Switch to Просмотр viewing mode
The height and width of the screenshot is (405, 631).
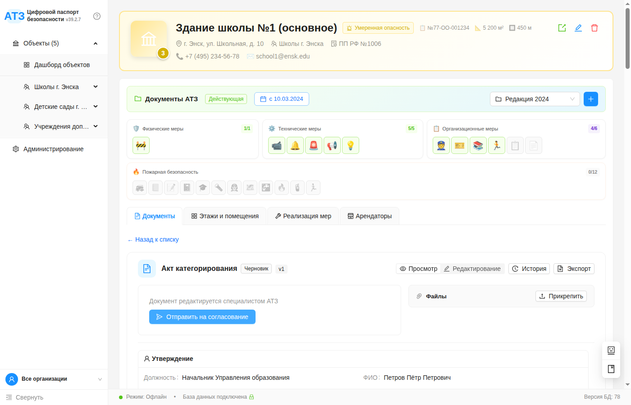[418, 269]
